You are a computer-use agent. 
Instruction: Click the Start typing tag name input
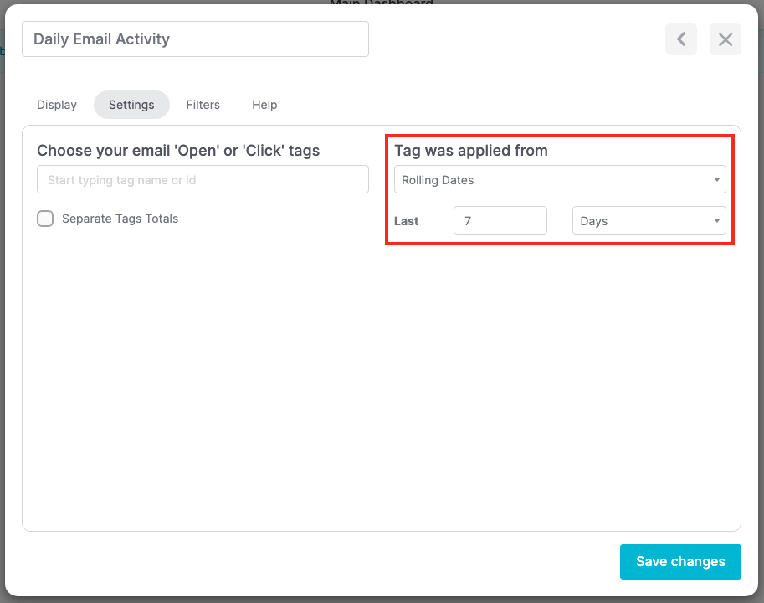pos(203,179)
